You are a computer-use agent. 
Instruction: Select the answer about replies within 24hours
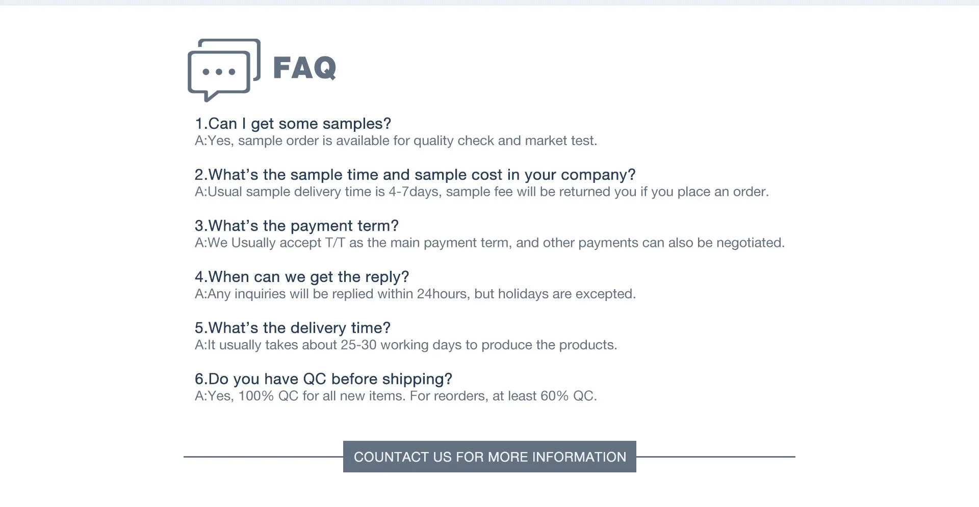(415, 294)
